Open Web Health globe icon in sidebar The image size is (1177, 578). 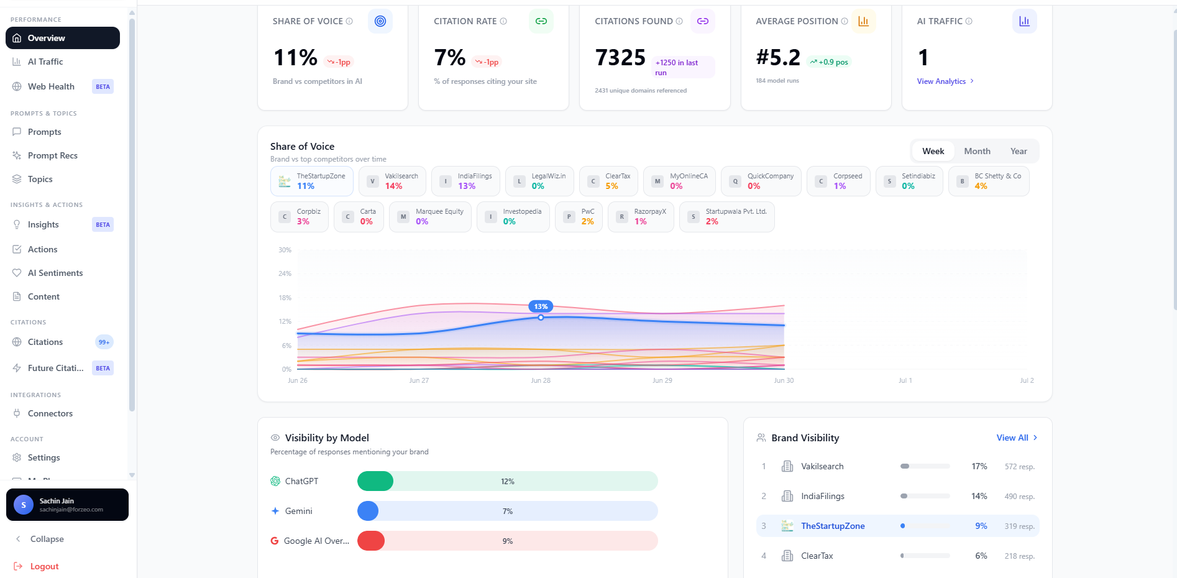click(17, 86)
